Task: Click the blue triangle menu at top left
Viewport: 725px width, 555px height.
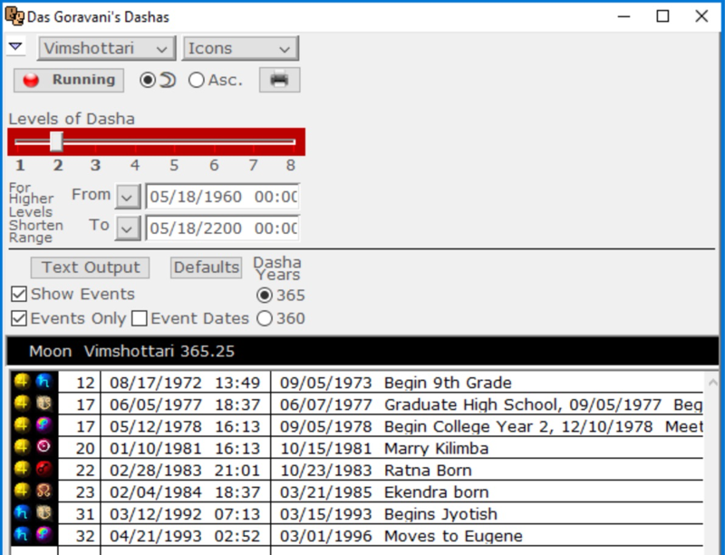Action: point(15,47)
